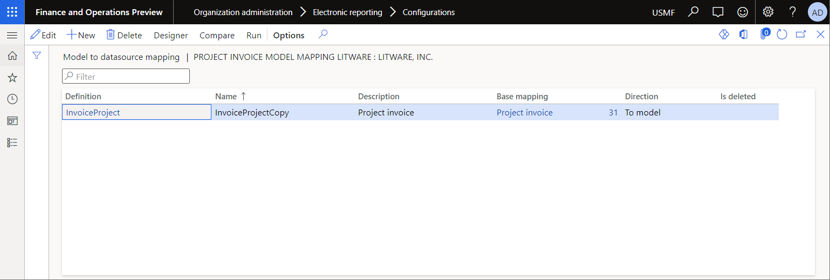Open Favorites star in the sidebar

click(x=12, y=78)
